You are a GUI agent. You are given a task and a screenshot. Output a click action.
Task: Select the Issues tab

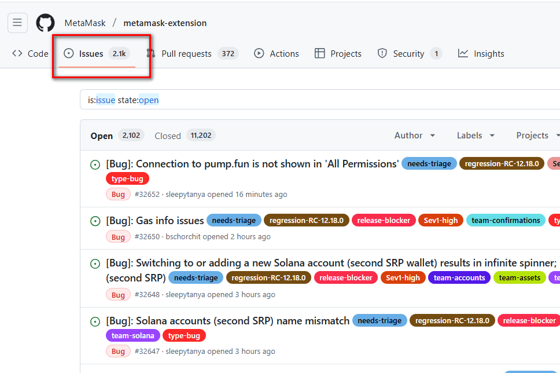(97, 54)
